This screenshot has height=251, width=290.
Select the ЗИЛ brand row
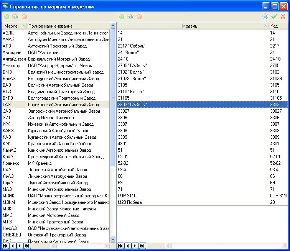pos(56,118)
